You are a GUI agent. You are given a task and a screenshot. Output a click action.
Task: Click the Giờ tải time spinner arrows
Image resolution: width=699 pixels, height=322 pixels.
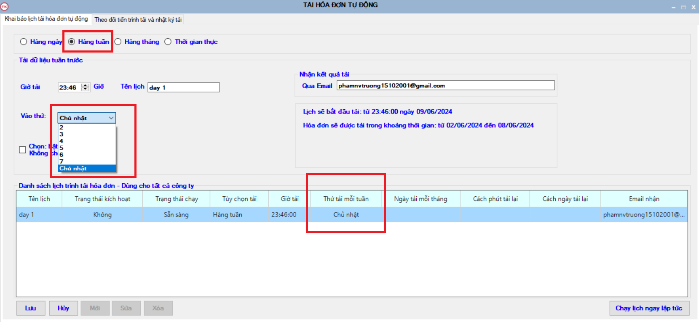[86, 87]
